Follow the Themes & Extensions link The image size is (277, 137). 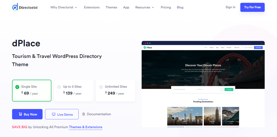85,127
